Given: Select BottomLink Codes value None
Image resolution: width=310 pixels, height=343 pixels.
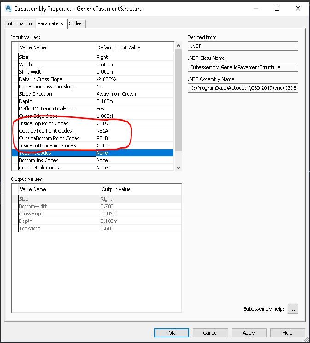Looking at the screenshot, I should coord(135,160).
